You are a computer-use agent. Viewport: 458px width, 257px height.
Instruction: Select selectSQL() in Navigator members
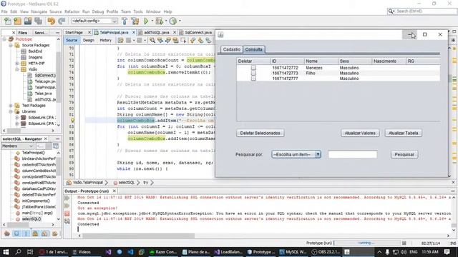coord(31,219)
